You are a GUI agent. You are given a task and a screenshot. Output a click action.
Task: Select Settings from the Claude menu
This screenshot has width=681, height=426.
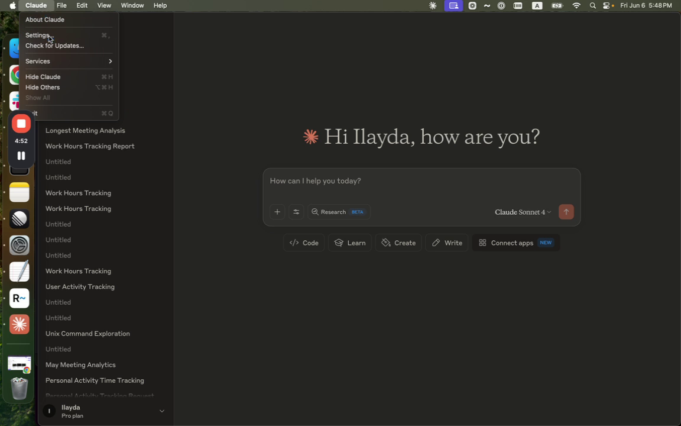pos(38,35)
